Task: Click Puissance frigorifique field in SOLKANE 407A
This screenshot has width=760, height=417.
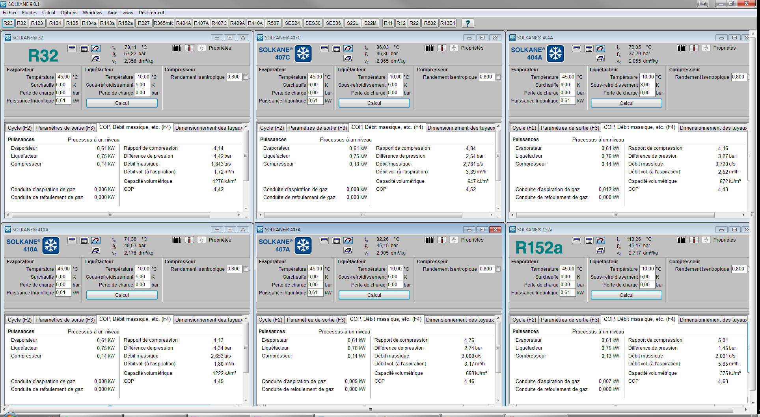Action: pos(315,293)
